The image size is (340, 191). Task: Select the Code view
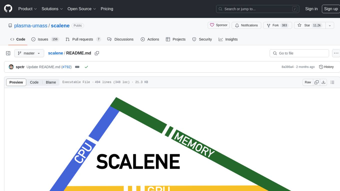coord(34,82)
